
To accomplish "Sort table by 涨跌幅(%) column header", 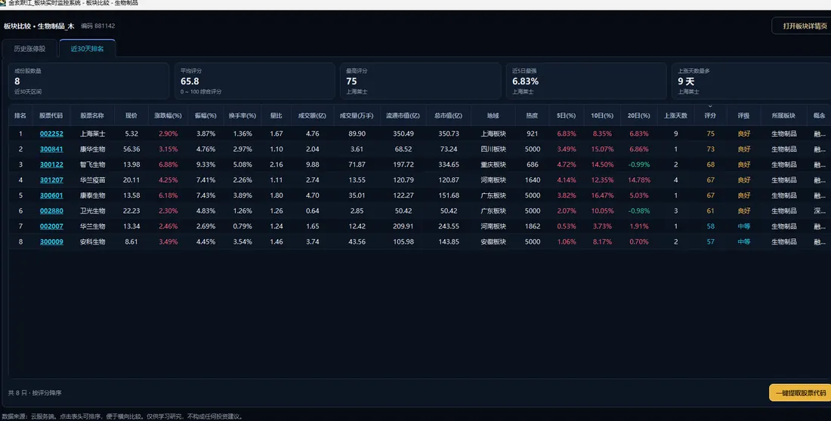I will click(168, 115).
